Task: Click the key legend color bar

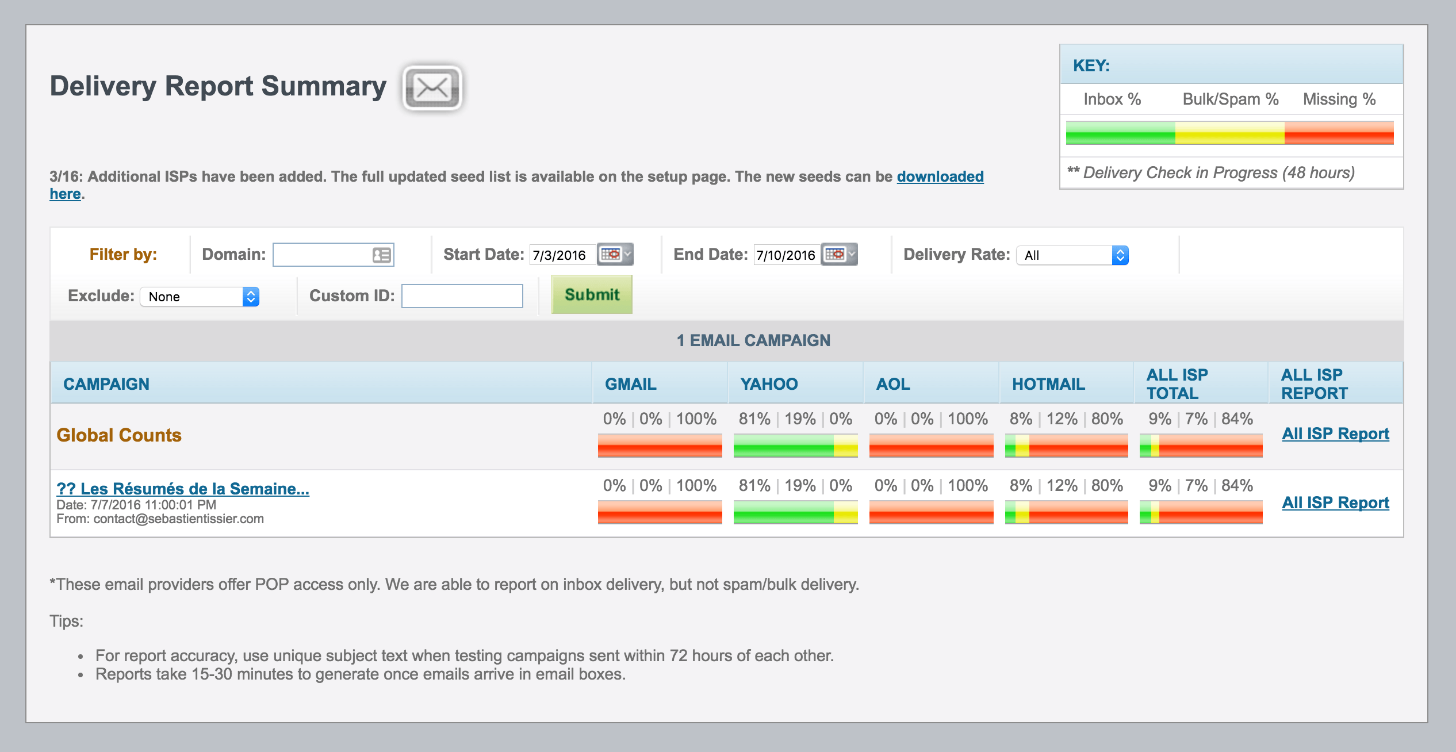Action: coord(1229,133)
